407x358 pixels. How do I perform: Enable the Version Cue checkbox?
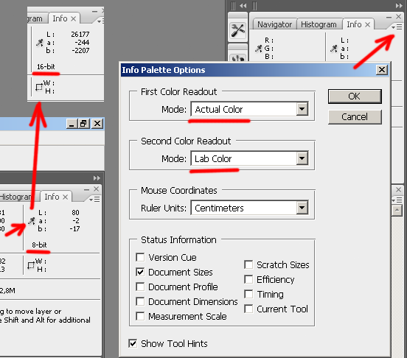(x=140, y=257)
